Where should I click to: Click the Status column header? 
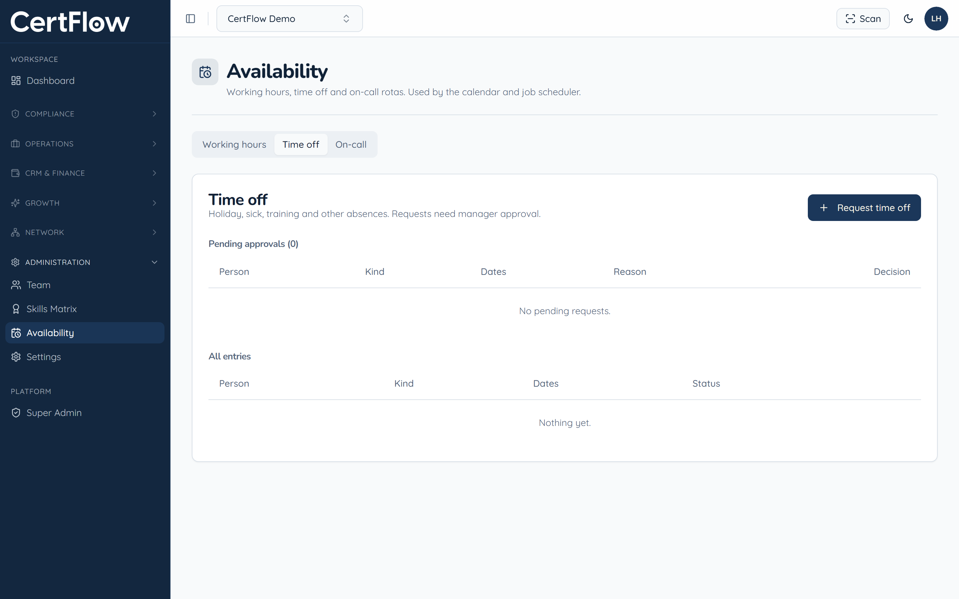[706, 383]
